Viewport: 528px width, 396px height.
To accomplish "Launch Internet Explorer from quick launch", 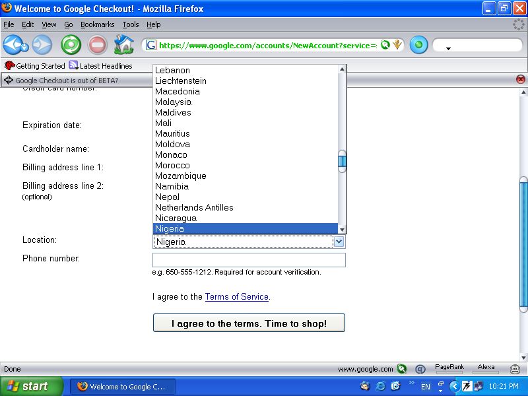I will coord(380,386).
